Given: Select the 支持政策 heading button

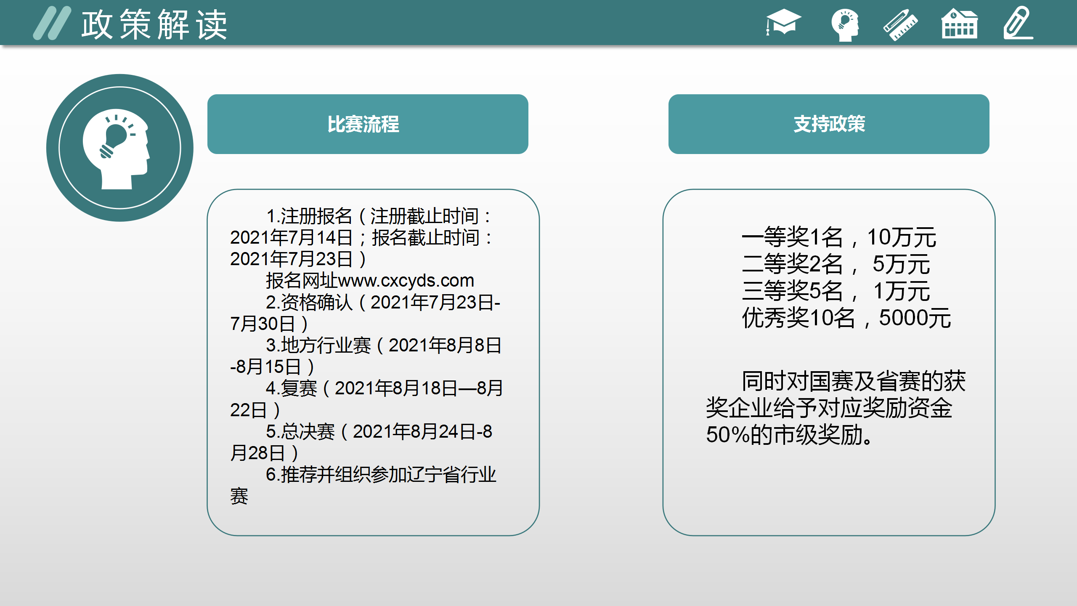Looking at the screenshot, I should click(828, 124).
